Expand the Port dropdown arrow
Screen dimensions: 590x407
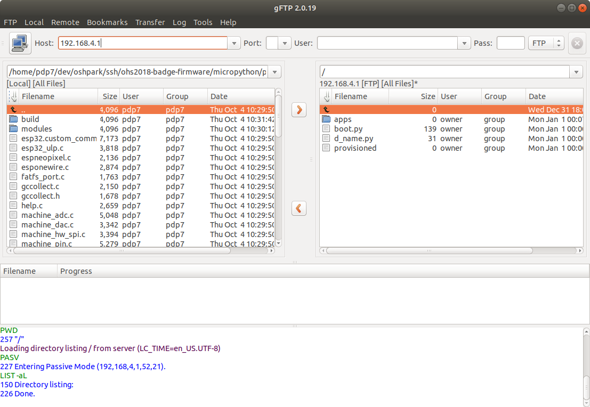[x=285, y=43]
